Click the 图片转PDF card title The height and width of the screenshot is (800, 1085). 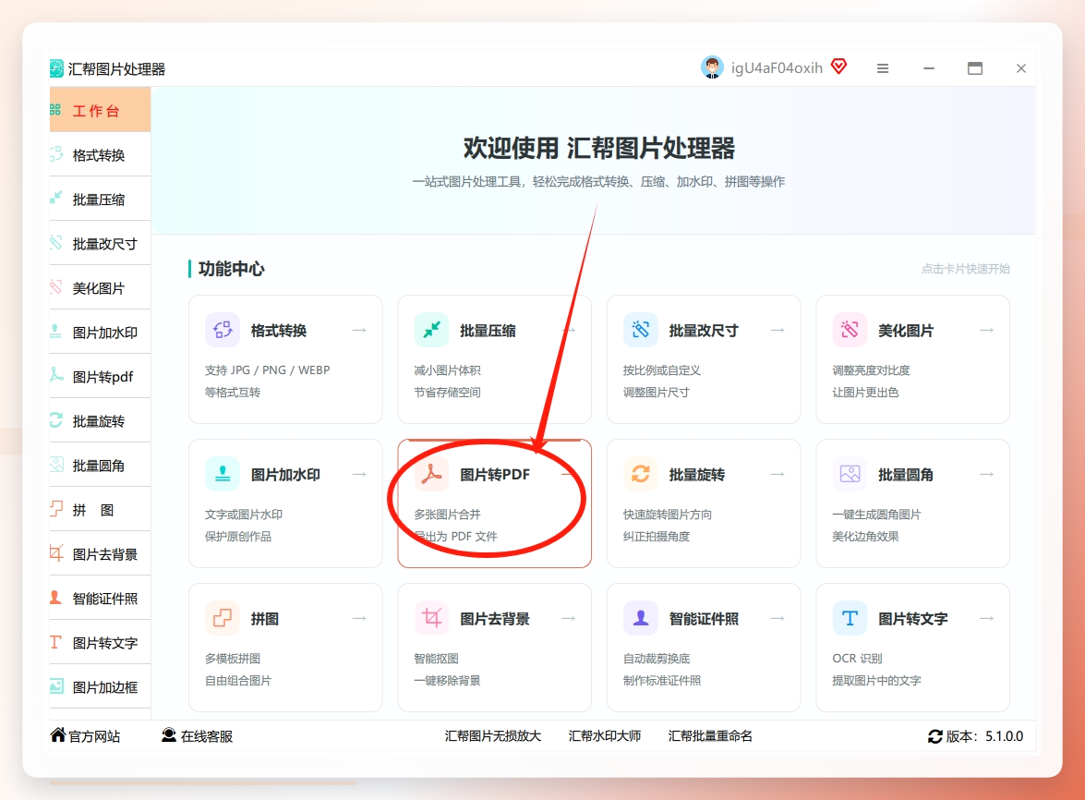tap(495, 475)
